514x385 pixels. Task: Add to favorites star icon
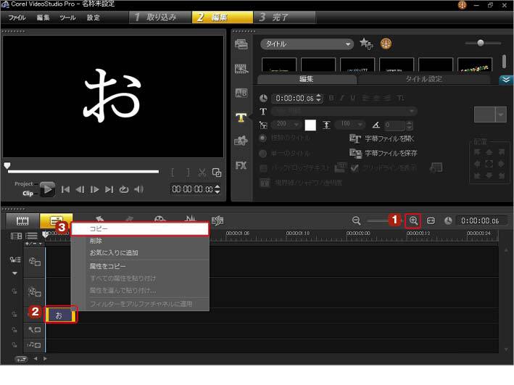click(x=366, y=44)
